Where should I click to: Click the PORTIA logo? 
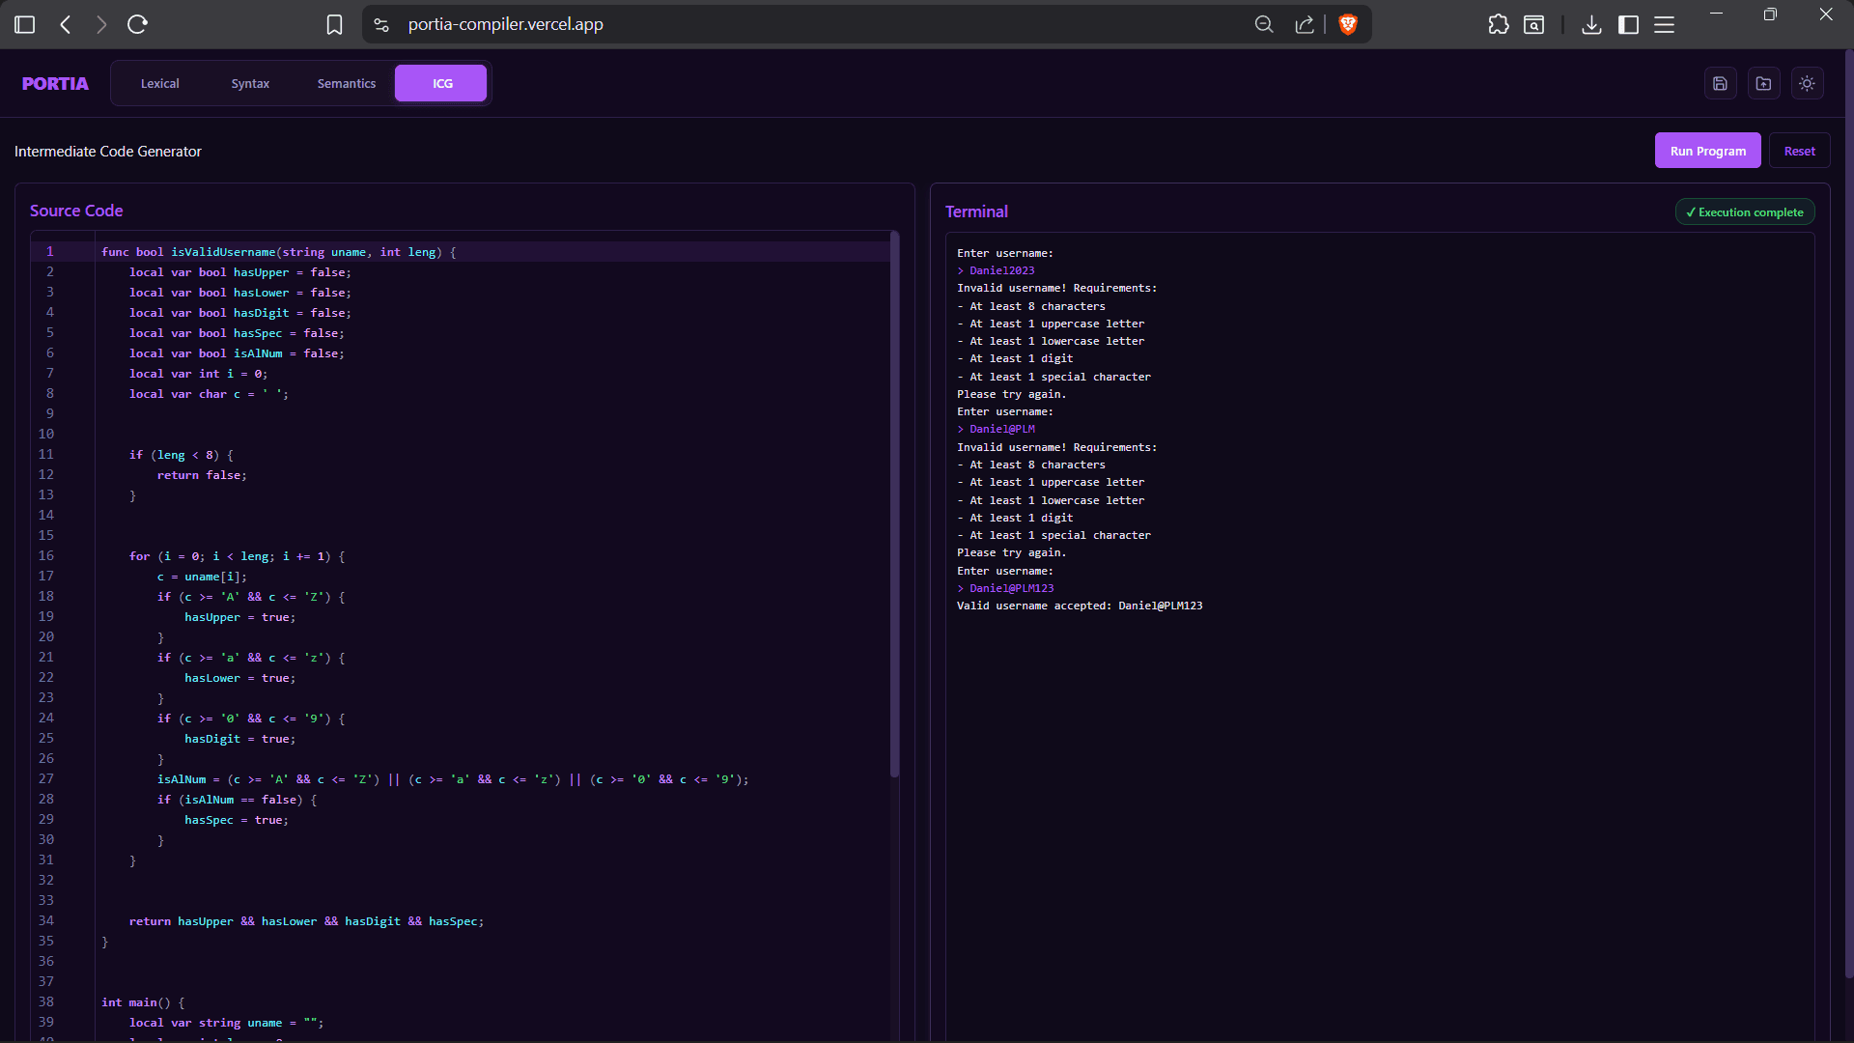pos(55,84)
